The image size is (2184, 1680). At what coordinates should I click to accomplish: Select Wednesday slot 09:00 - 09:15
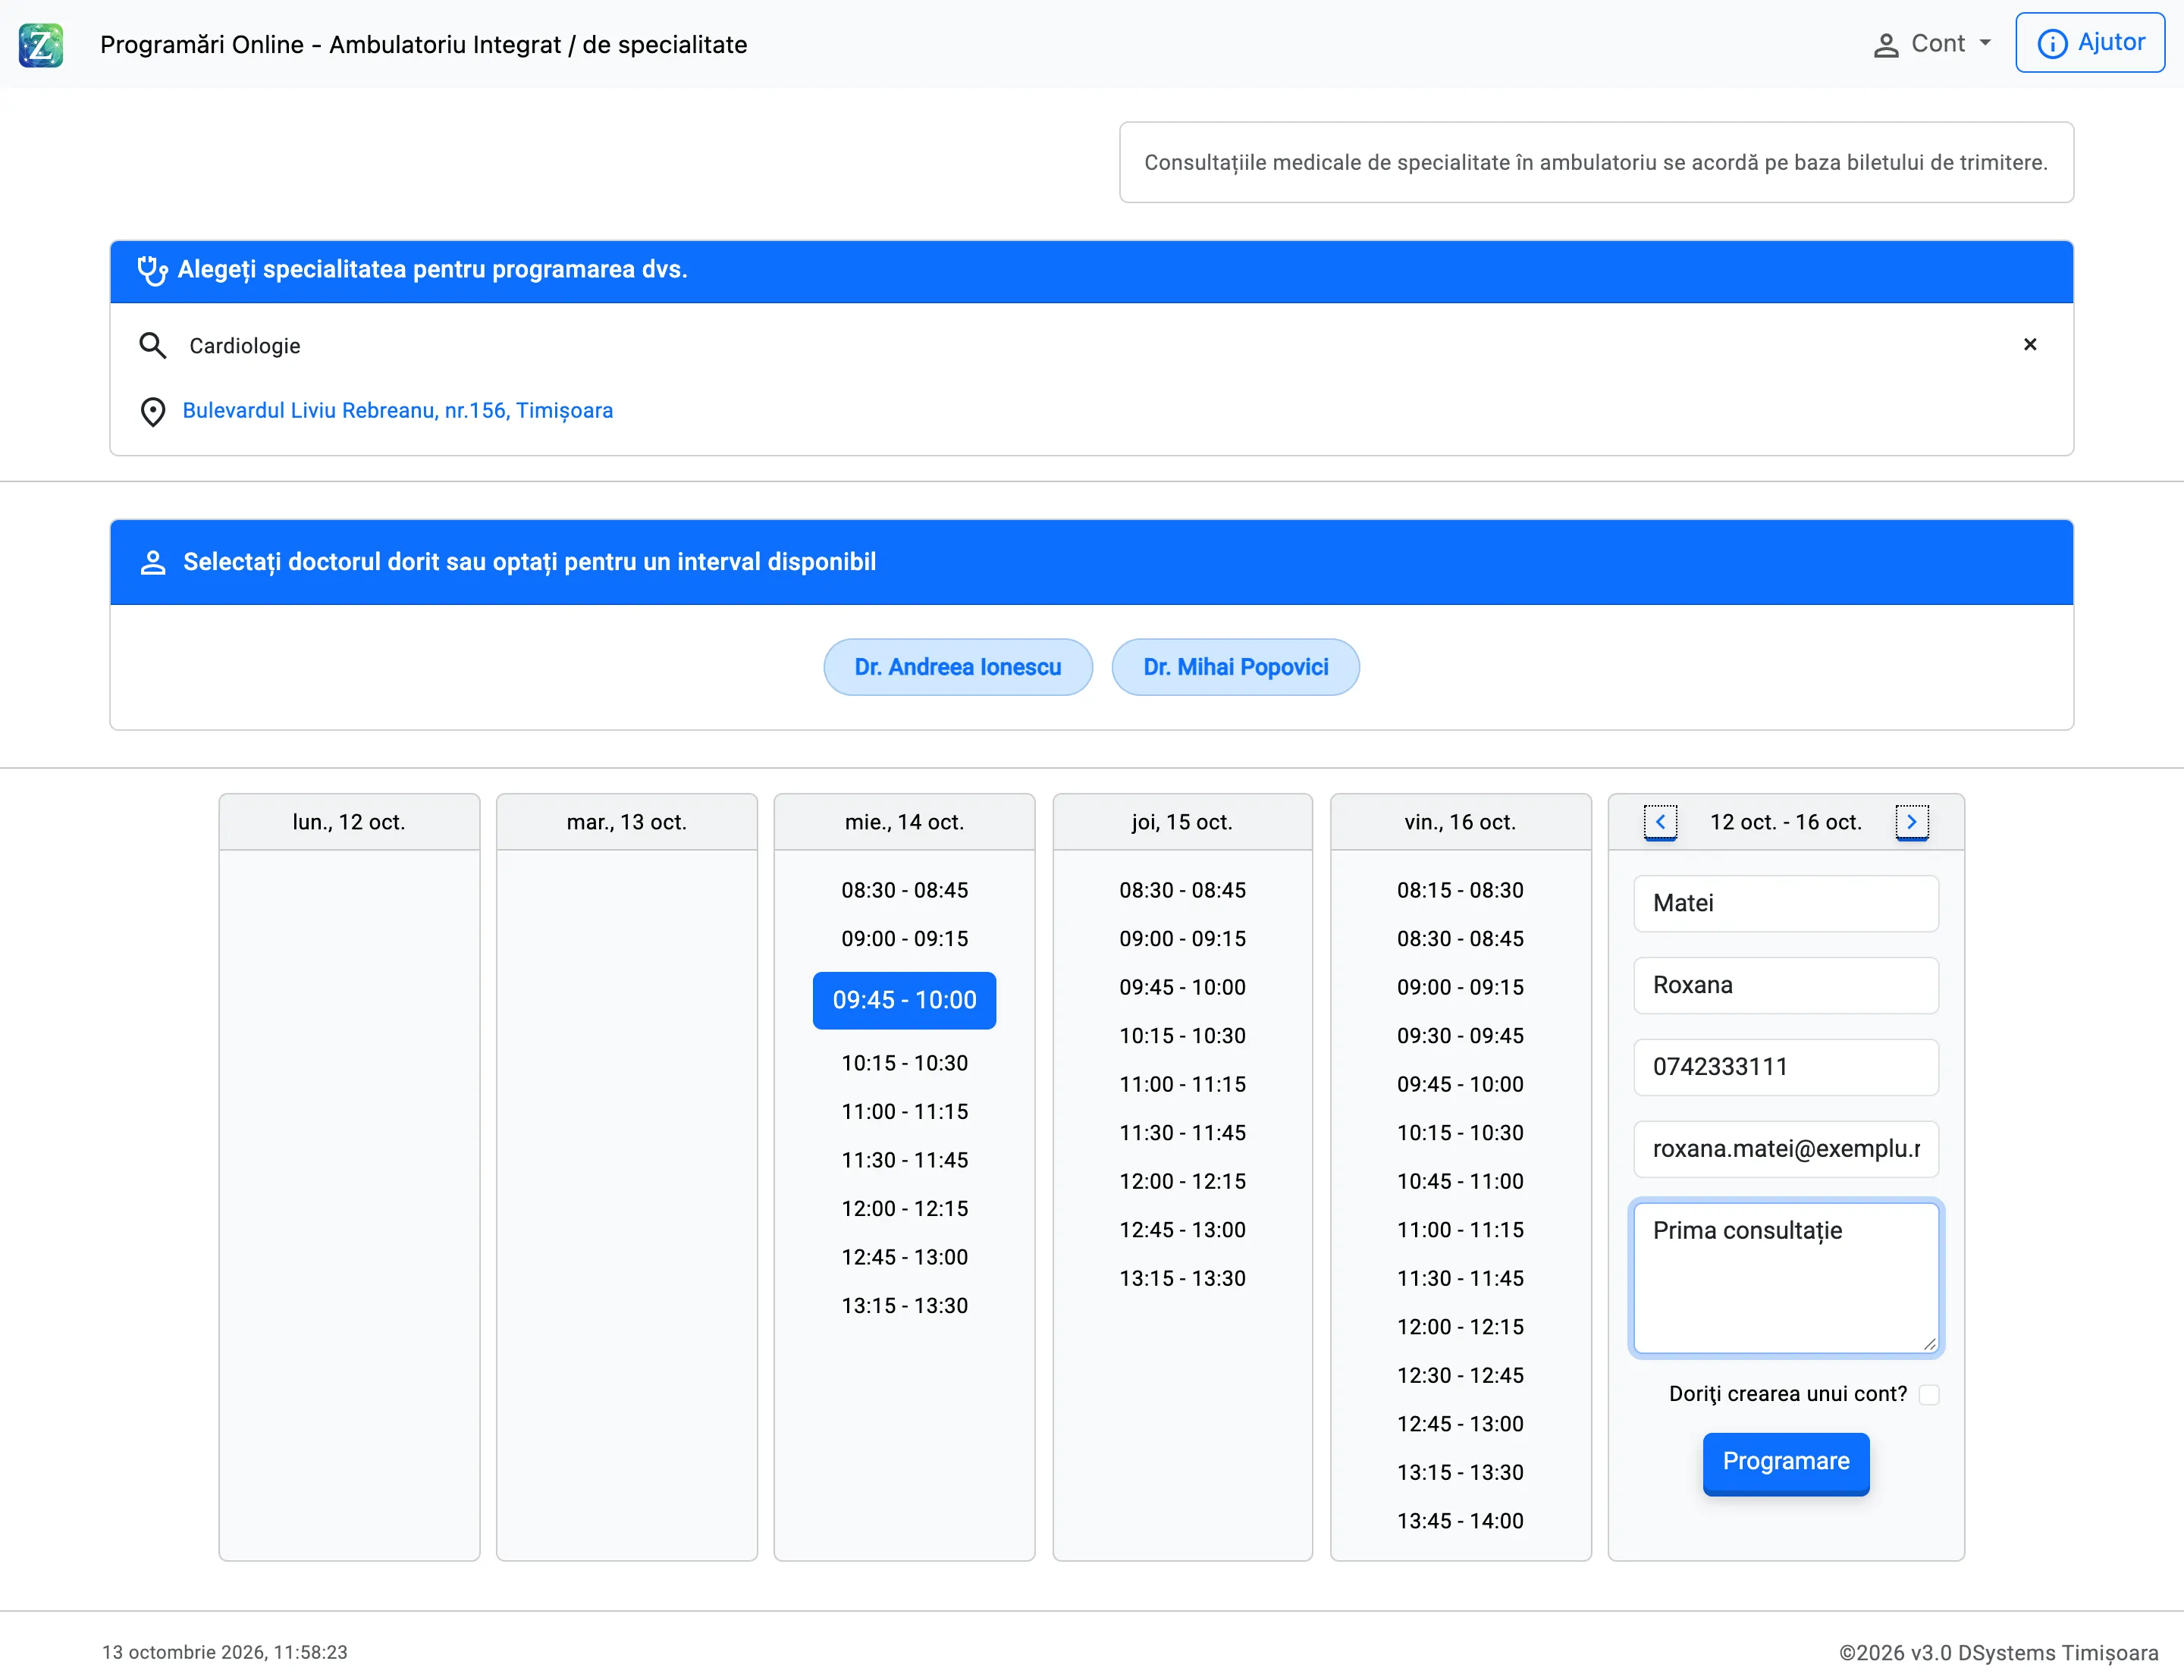click(x=905, y=939)
